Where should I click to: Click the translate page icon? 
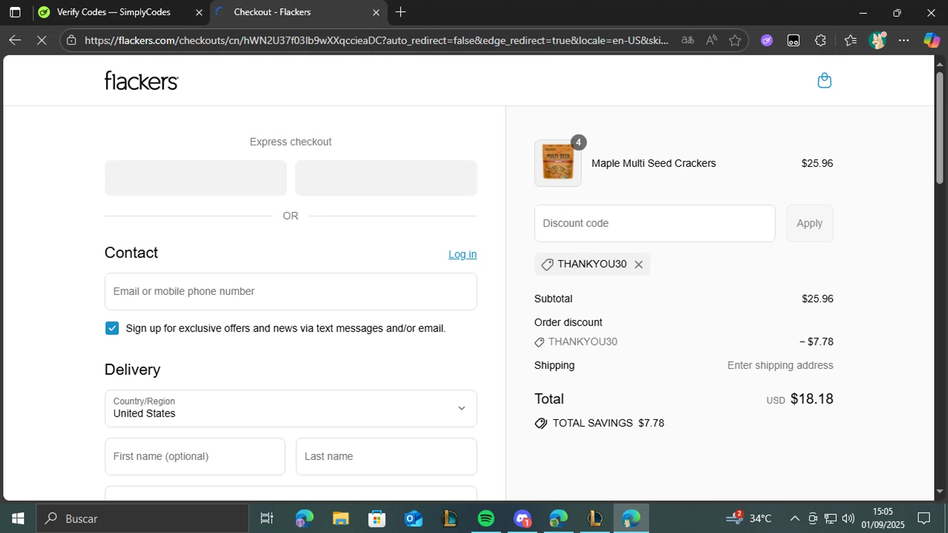(x=688, y=40)
